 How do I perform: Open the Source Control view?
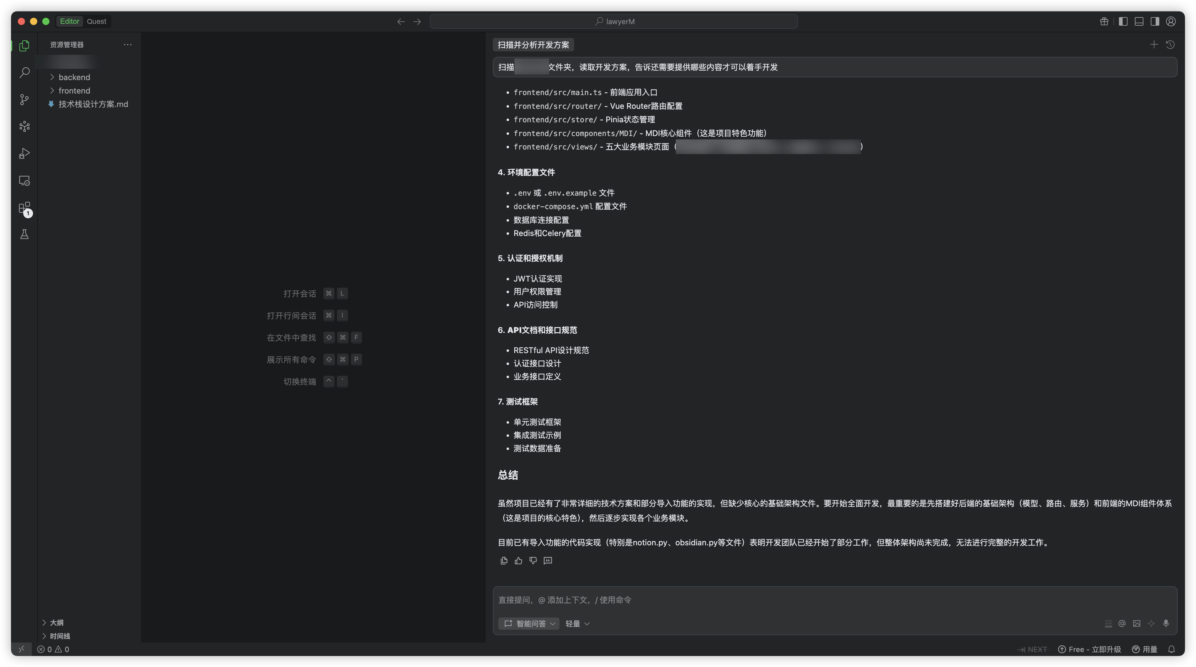pyautogui.click(x=24, y=99)
